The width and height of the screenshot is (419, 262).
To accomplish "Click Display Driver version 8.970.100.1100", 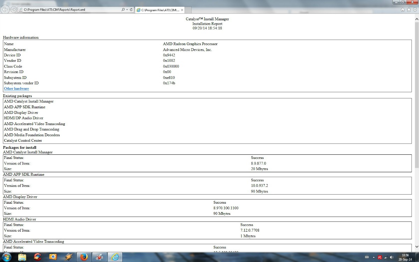I will (226, 208).
